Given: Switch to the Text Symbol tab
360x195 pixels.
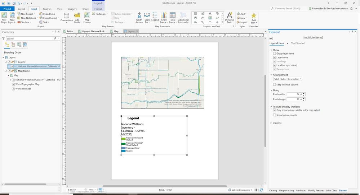Looking at the screenshot, I should coord(298,43).
